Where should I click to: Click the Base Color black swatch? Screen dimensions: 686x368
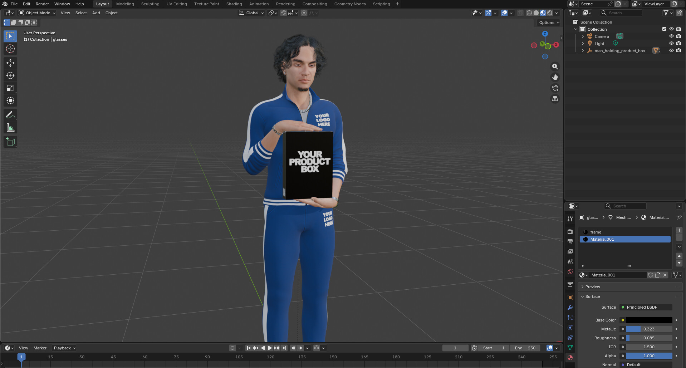point(649,320)
